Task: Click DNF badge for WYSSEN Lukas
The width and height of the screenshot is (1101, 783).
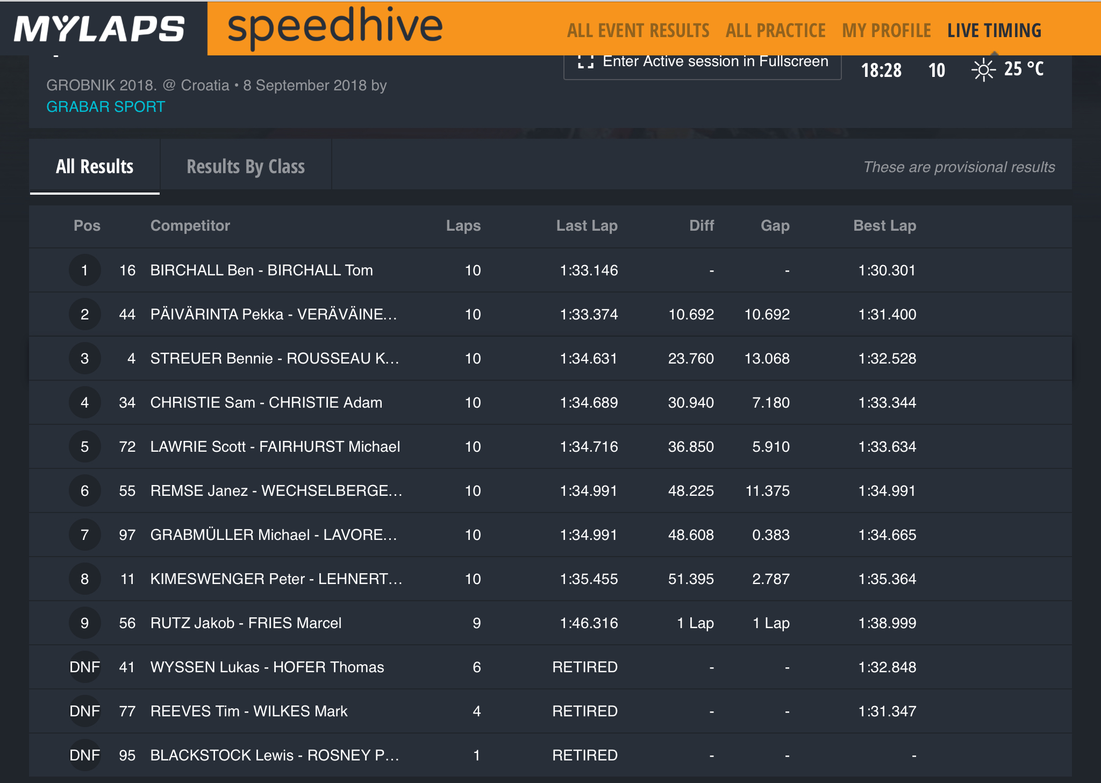Action: (x=84, y=667)
